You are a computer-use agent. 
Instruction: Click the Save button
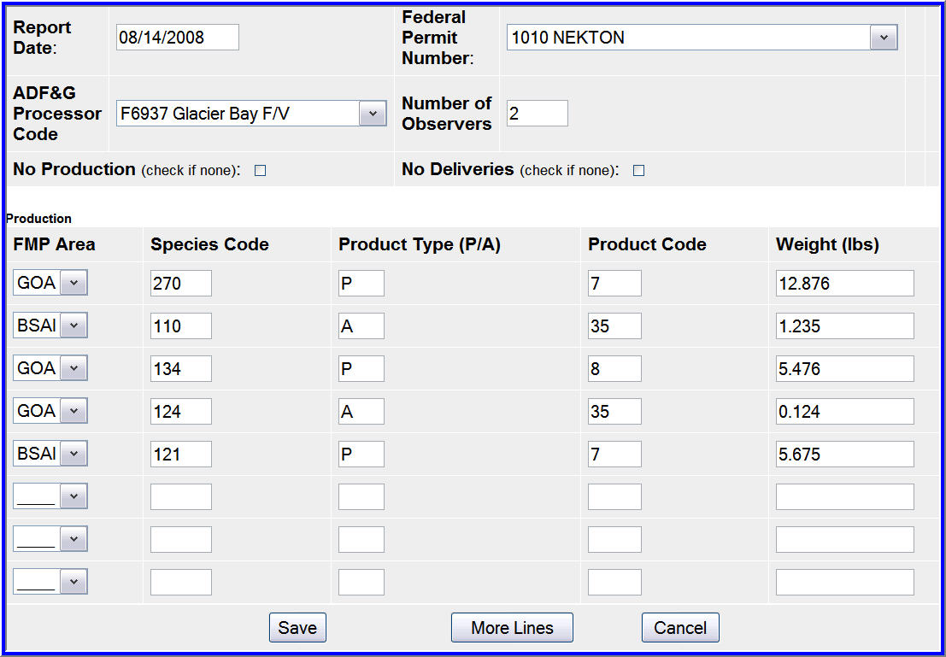click(297, 628)
